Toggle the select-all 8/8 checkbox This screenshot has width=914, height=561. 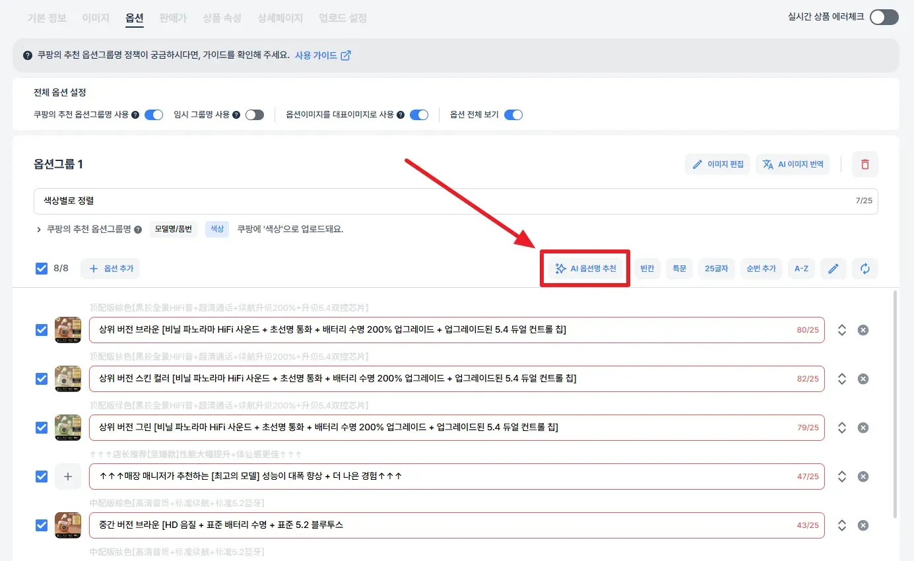(42, 269)
